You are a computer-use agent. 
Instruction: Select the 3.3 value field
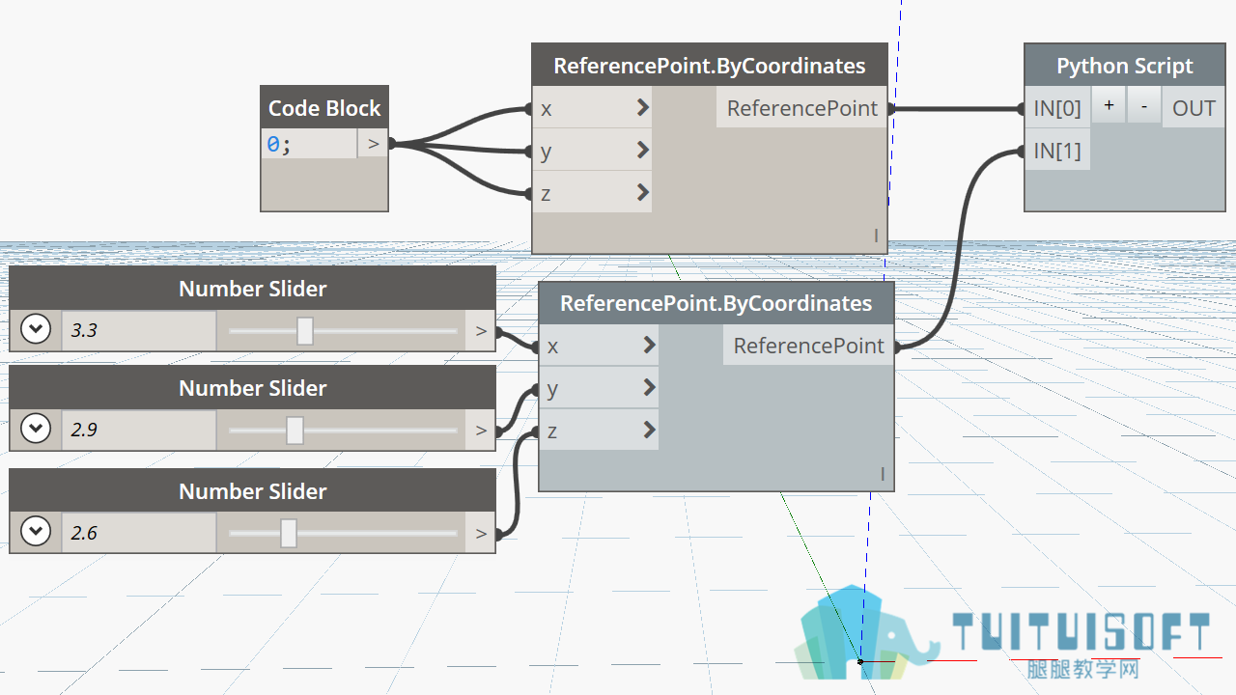point(139,330)
